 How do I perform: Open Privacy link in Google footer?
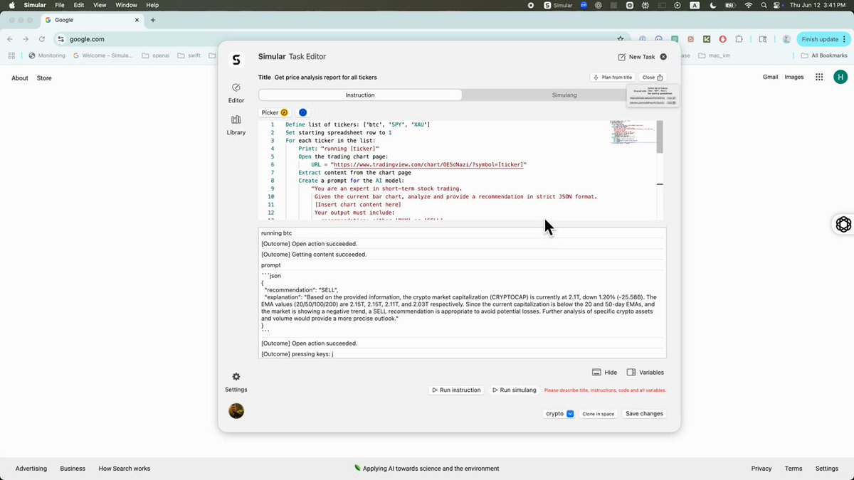pyautogui.click(x=761, y=469)
